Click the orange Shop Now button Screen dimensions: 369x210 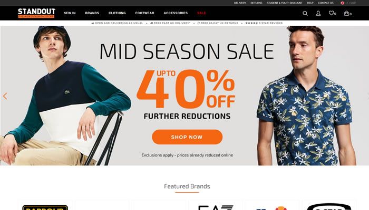(187, 137)
